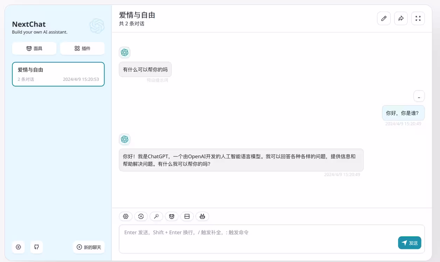
Task: Click the Build your own AI assistant text
Action: click(40, 32)
